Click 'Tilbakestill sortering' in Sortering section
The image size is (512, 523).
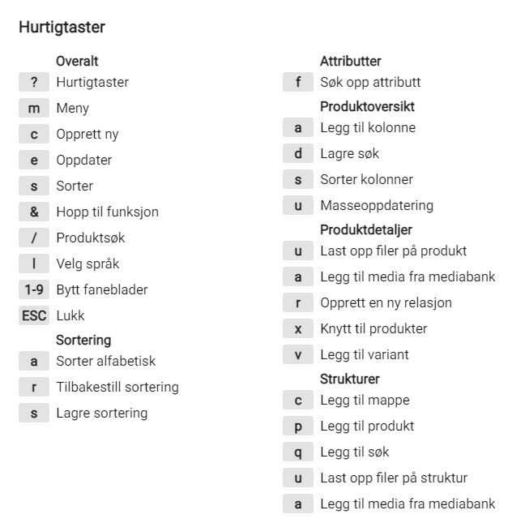tap(117, 388)
